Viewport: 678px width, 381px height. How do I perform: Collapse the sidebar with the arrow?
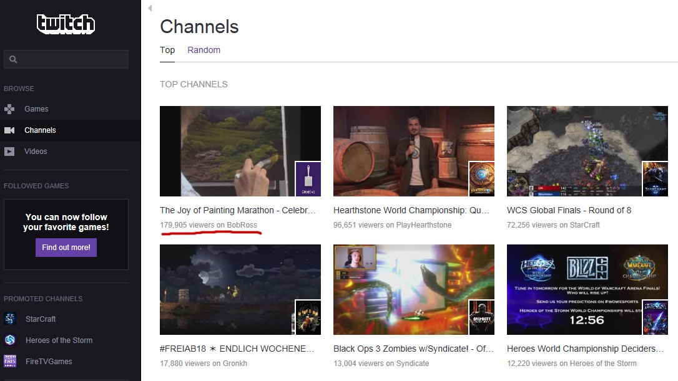coord(150,7)
